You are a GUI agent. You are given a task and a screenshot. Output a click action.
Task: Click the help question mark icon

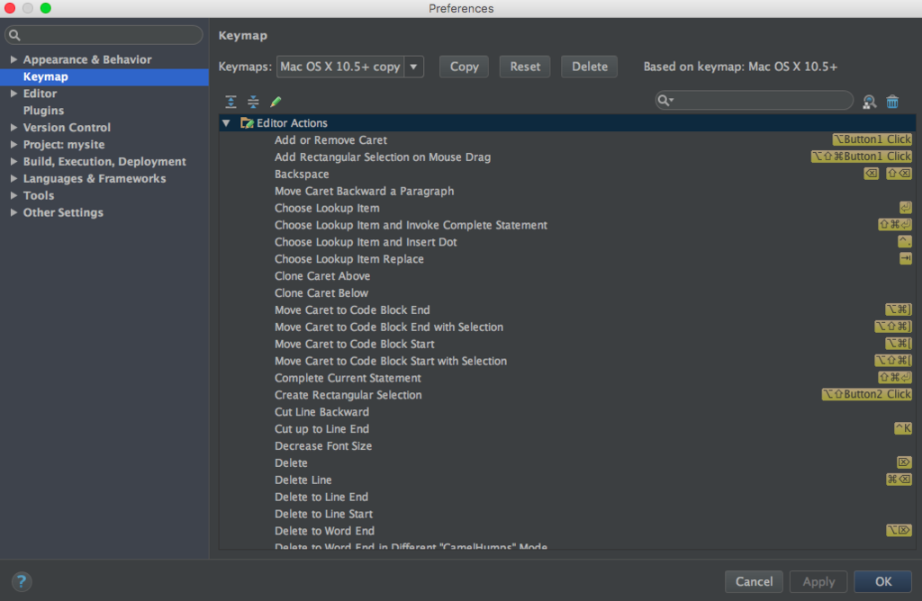[x=22, y=581]
